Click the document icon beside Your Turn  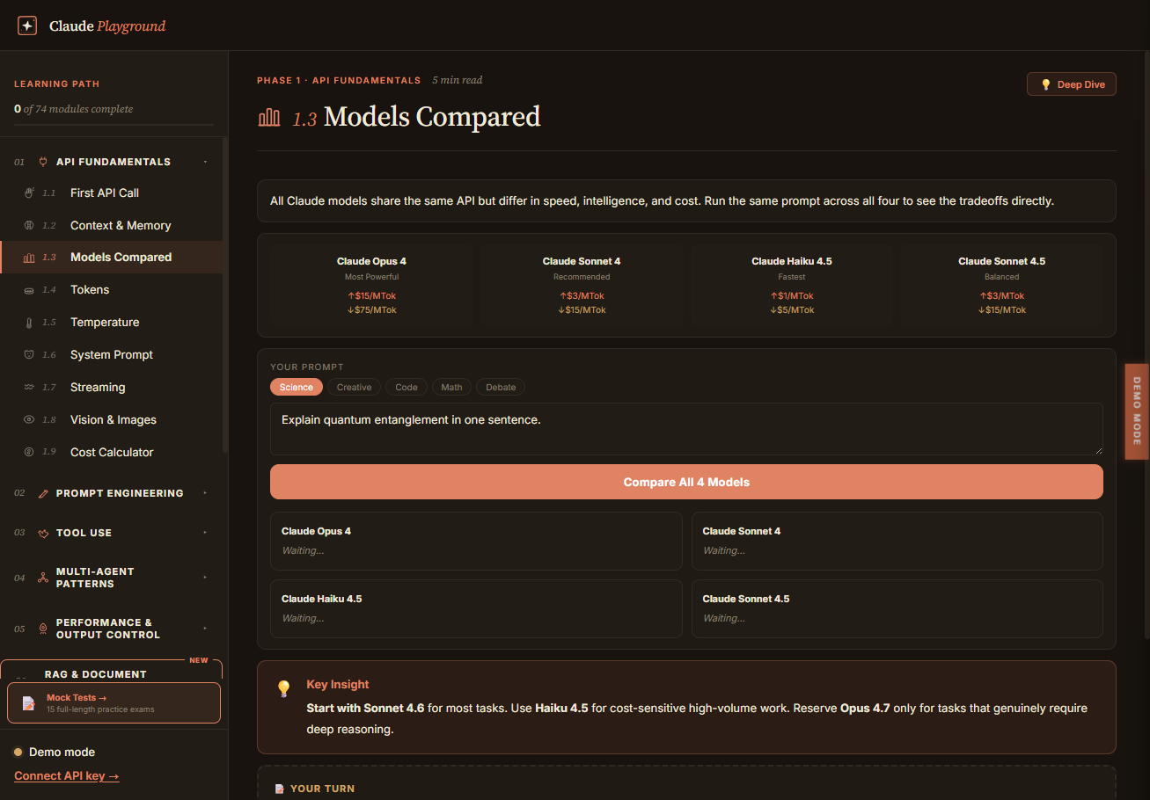tap(280, 789)
